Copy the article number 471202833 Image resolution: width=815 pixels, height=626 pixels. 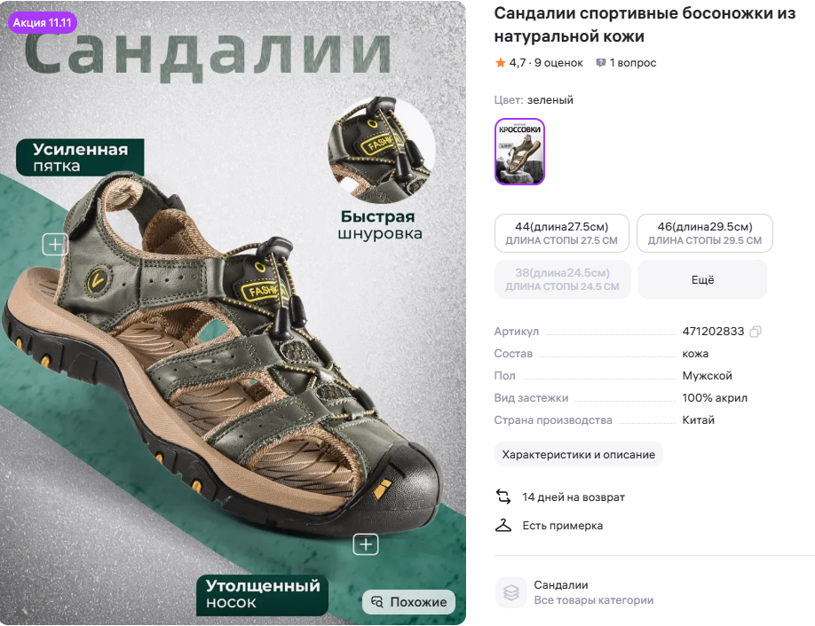(756, 331)
